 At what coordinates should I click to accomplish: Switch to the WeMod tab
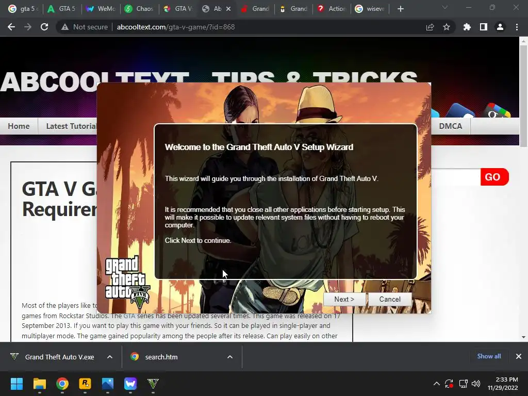(x=101, y=9)
